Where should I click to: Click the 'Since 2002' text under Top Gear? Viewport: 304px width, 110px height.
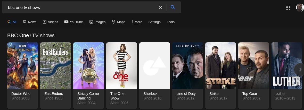point(251,98)
